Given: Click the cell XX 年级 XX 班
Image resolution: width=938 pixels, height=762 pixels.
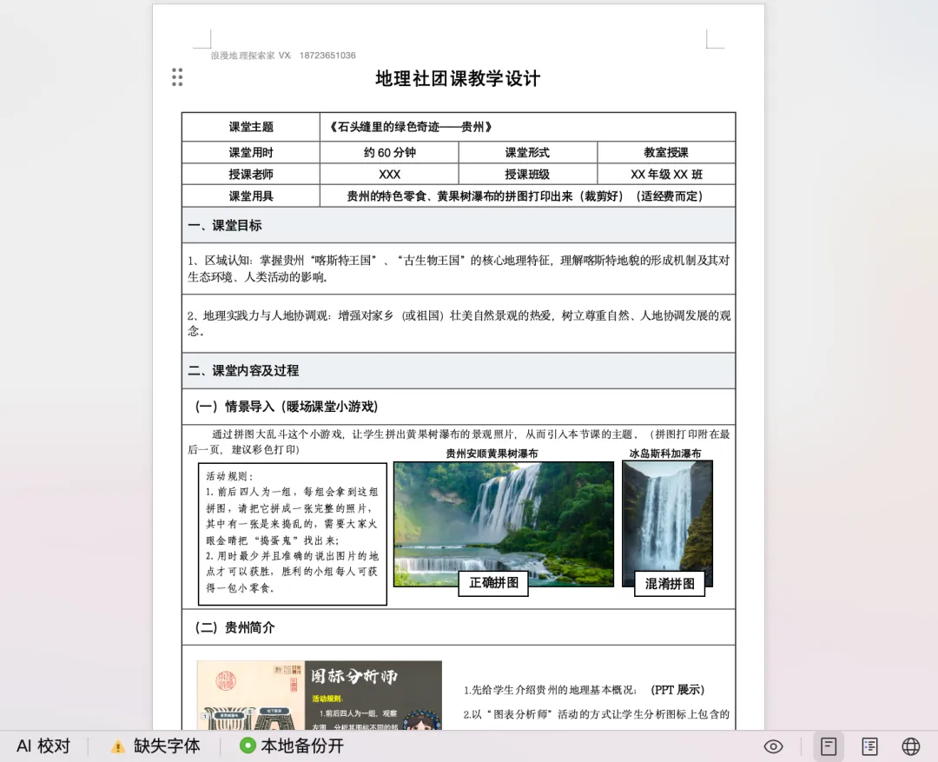Looking at the screenshot, I should pyautogui.click(x=666, y=174).
